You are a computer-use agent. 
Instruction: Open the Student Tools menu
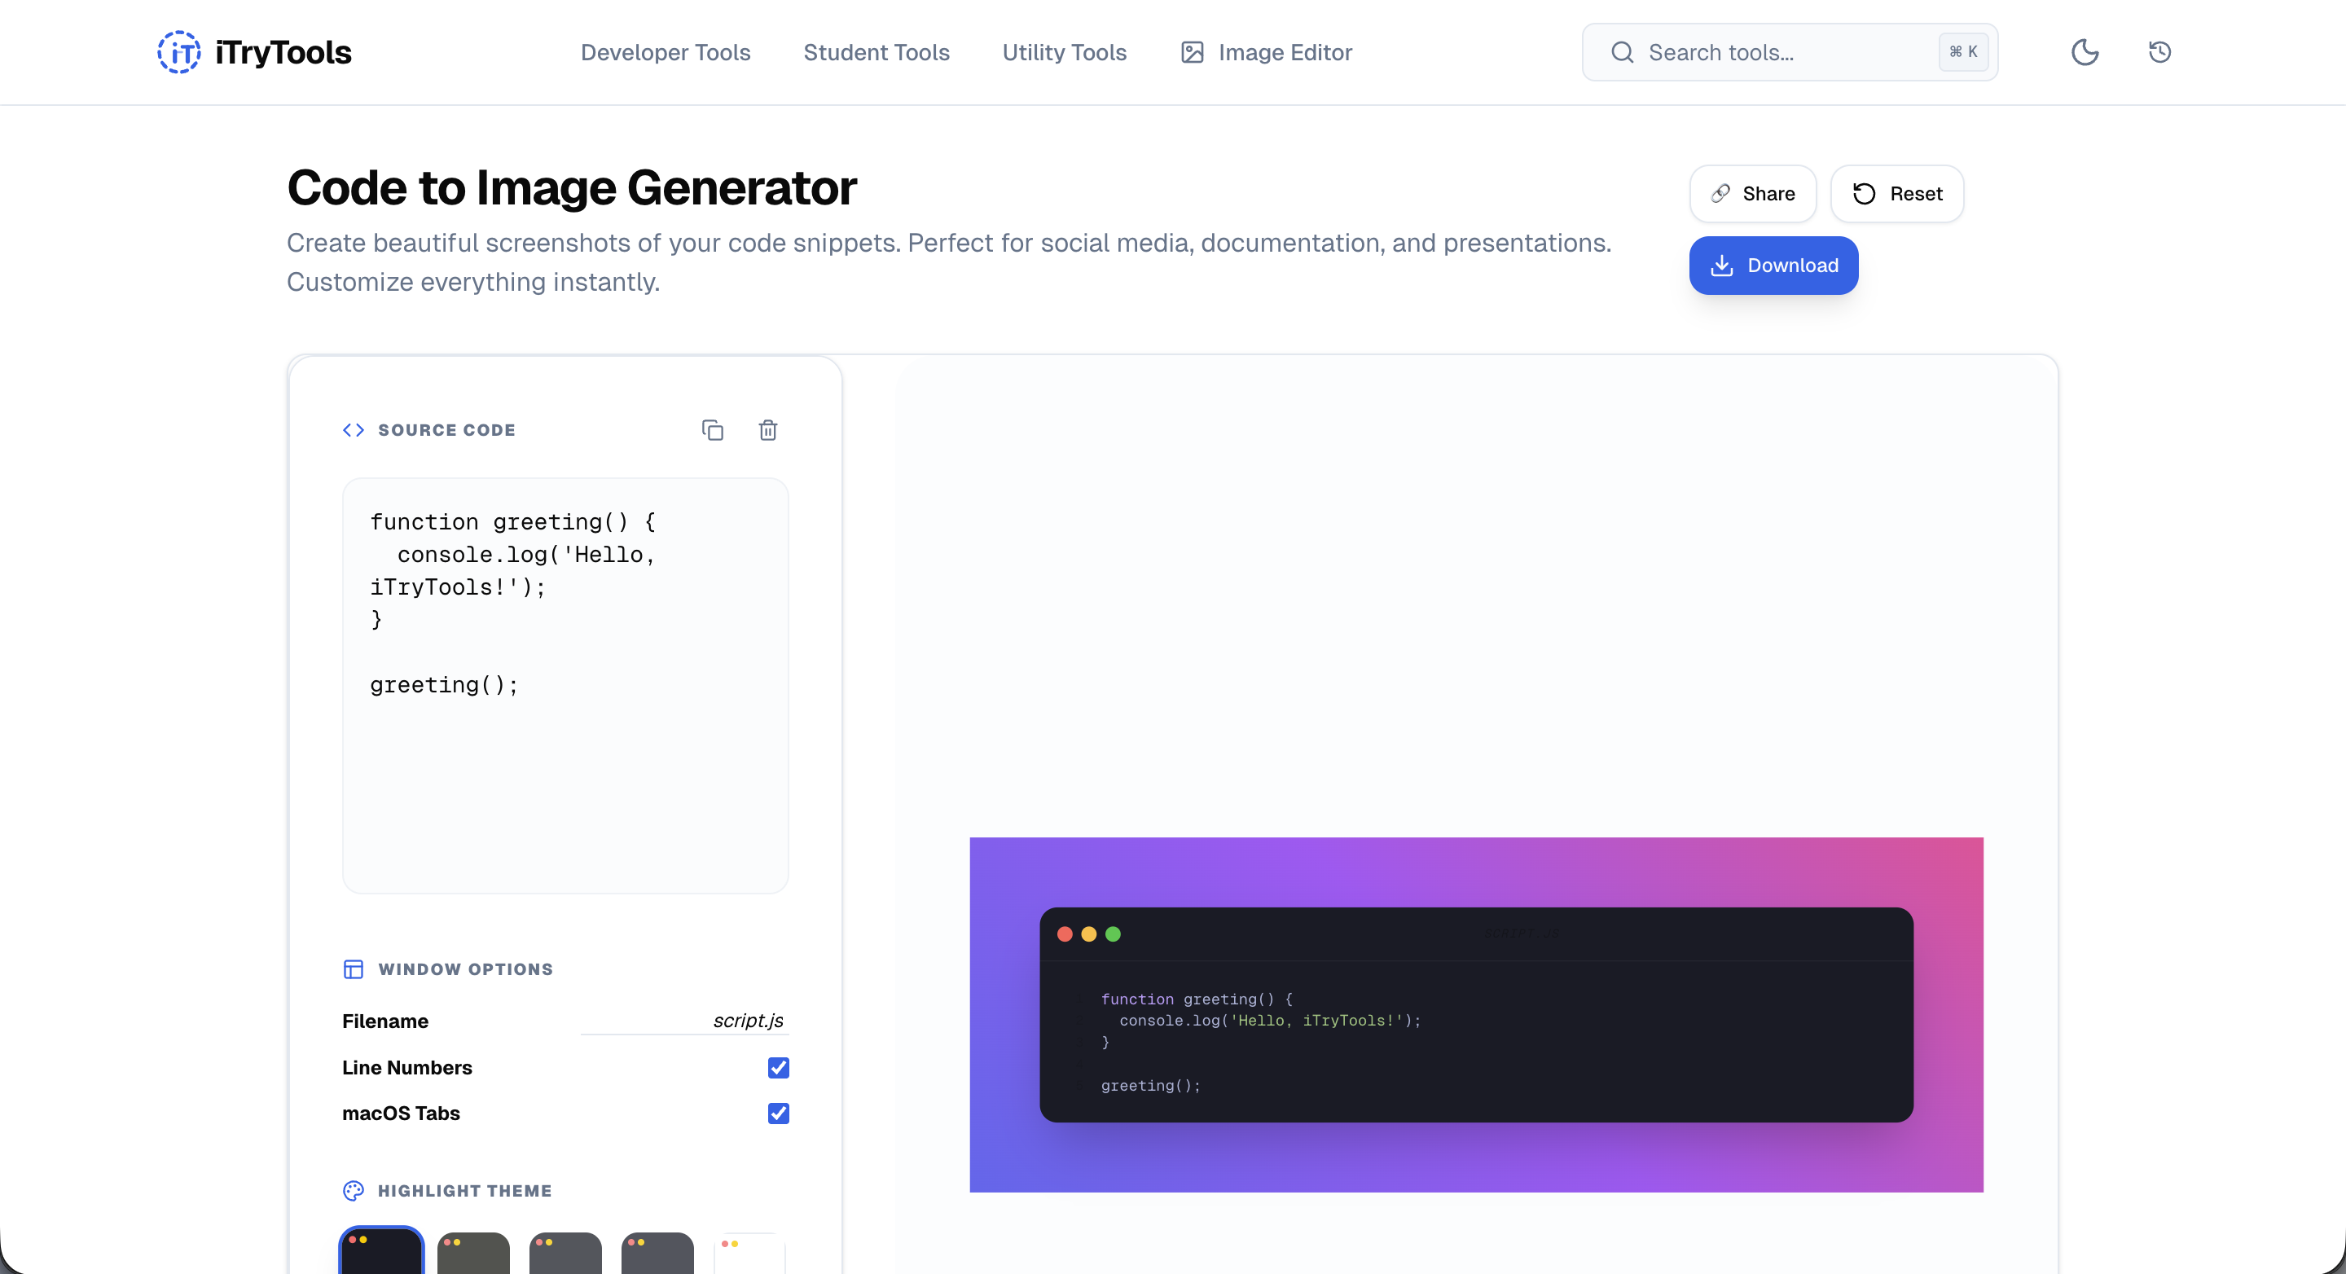876,52
